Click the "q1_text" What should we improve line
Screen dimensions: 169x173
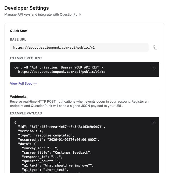58,165
